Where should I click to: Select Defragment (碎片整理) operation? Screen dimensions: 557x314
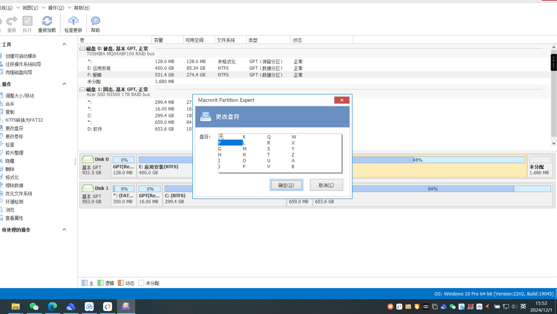(14, 153)
